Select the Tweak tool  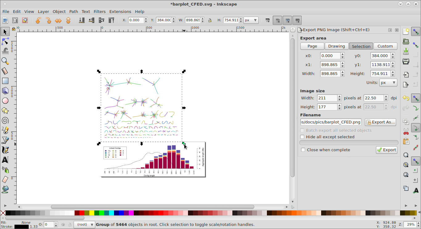point(5,51)
